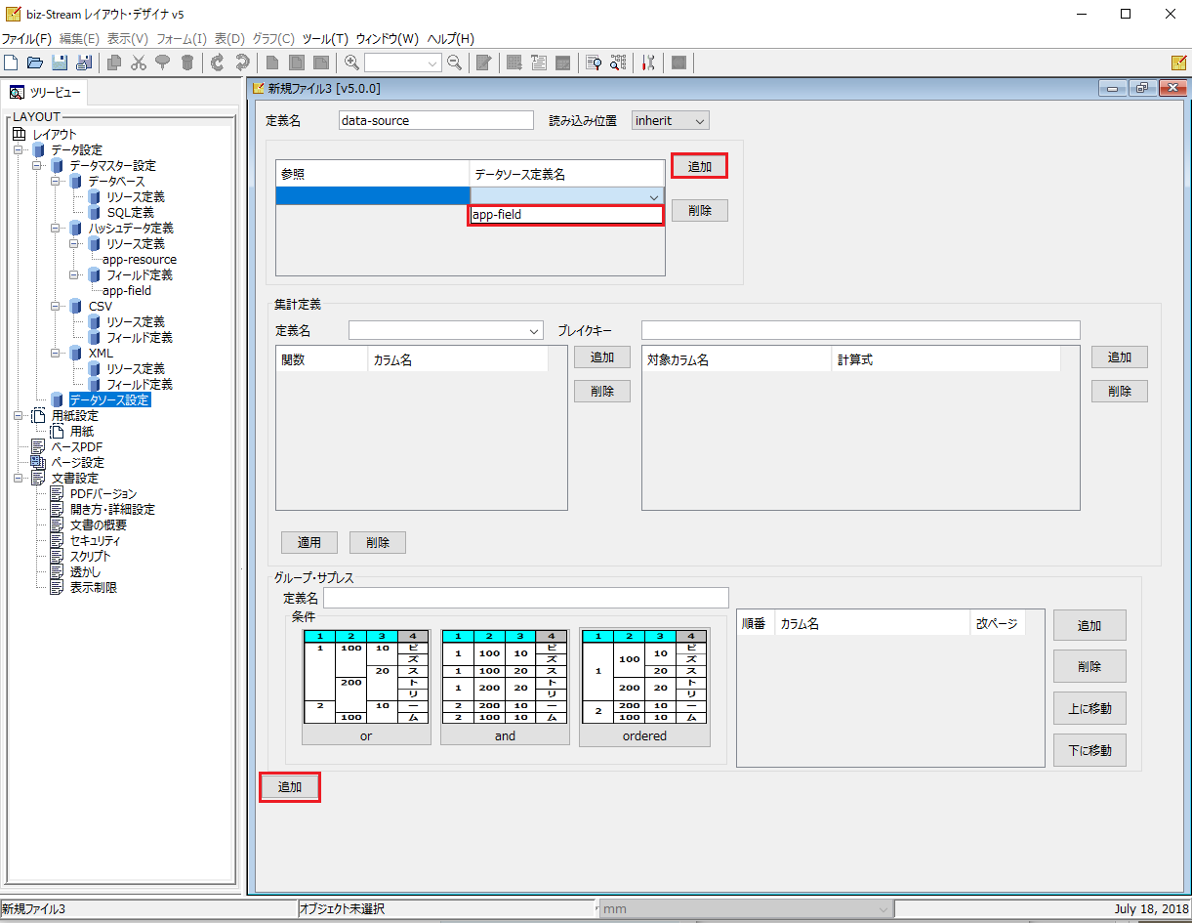Click the ブレイクキー input field
Viewport: 1192px width, 923px height.
click(x=860, y=330)
